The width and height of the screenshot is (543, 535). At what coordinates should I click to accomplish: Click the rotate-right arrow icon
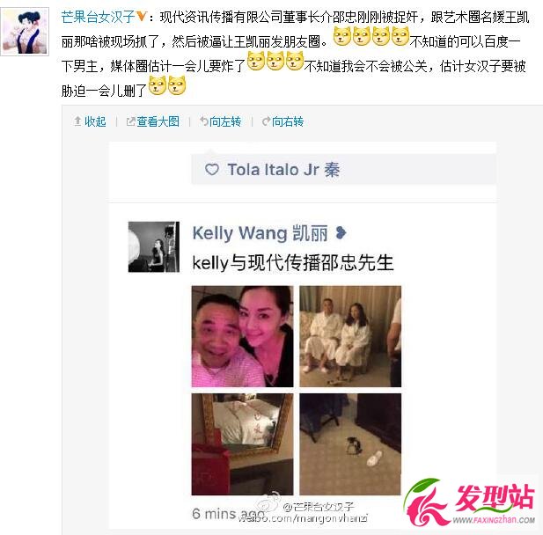pos(267,121)
